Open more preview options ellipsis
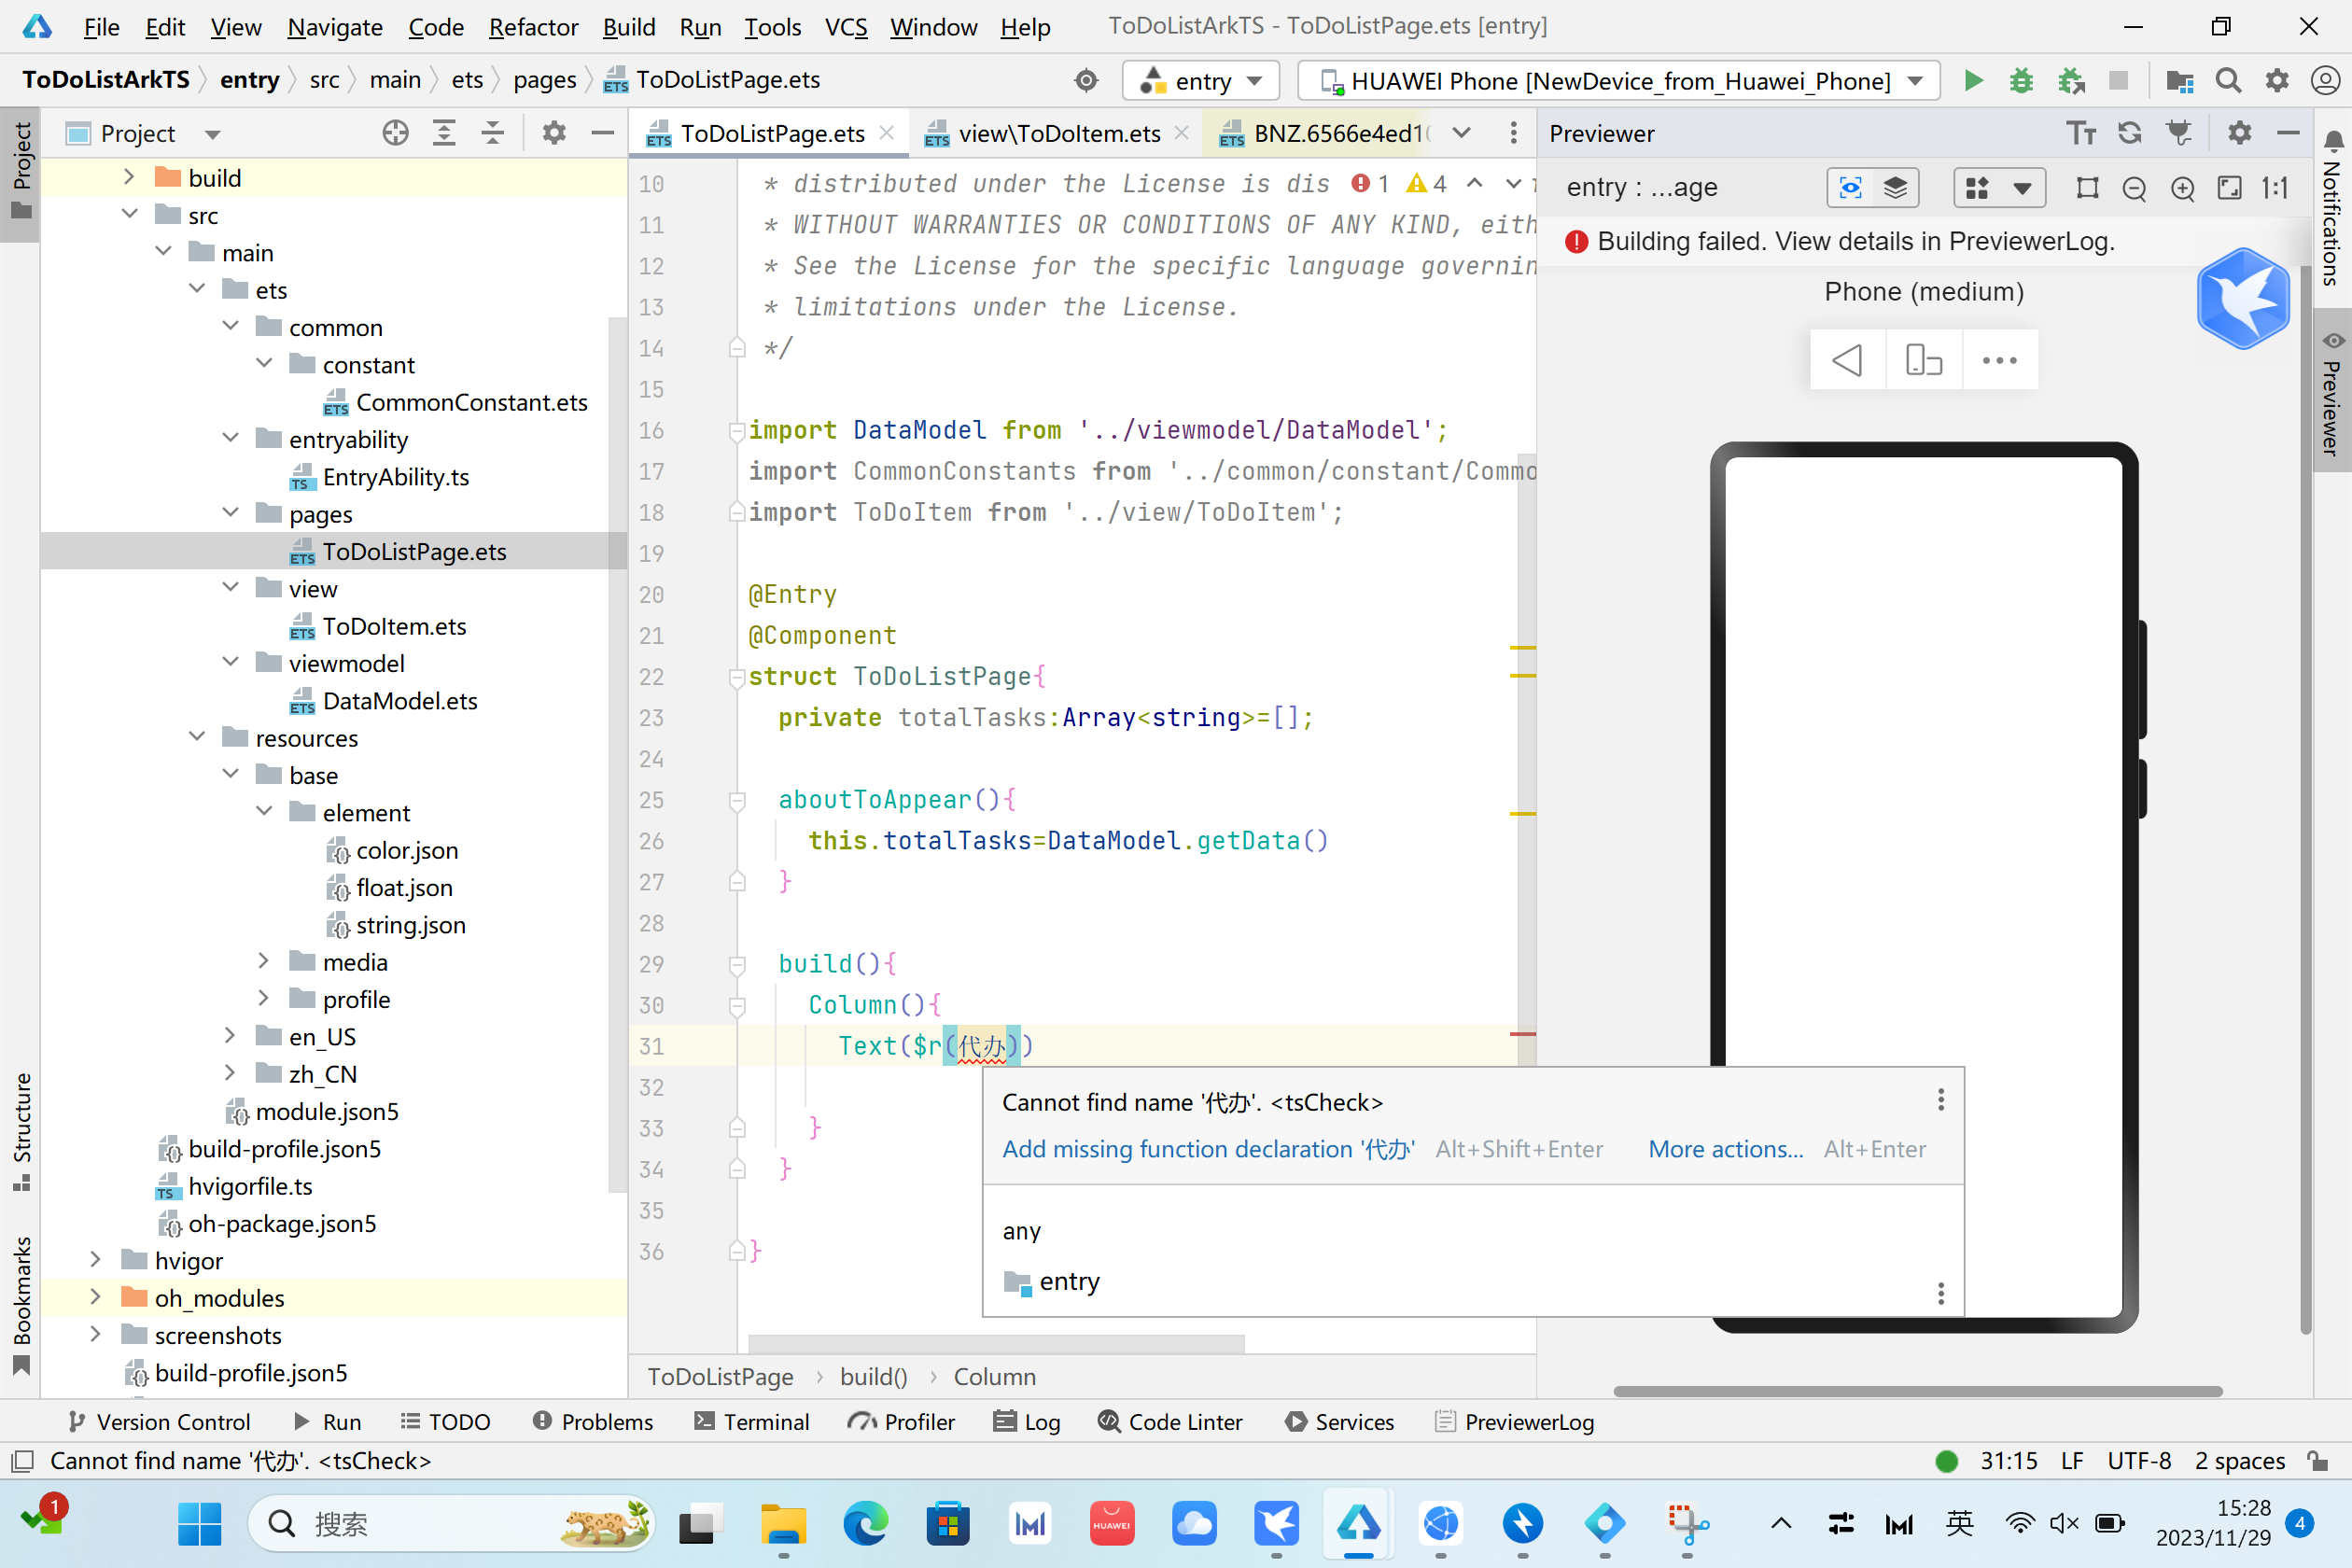Screen dimensions: 2352x1568 point(2000,360)
